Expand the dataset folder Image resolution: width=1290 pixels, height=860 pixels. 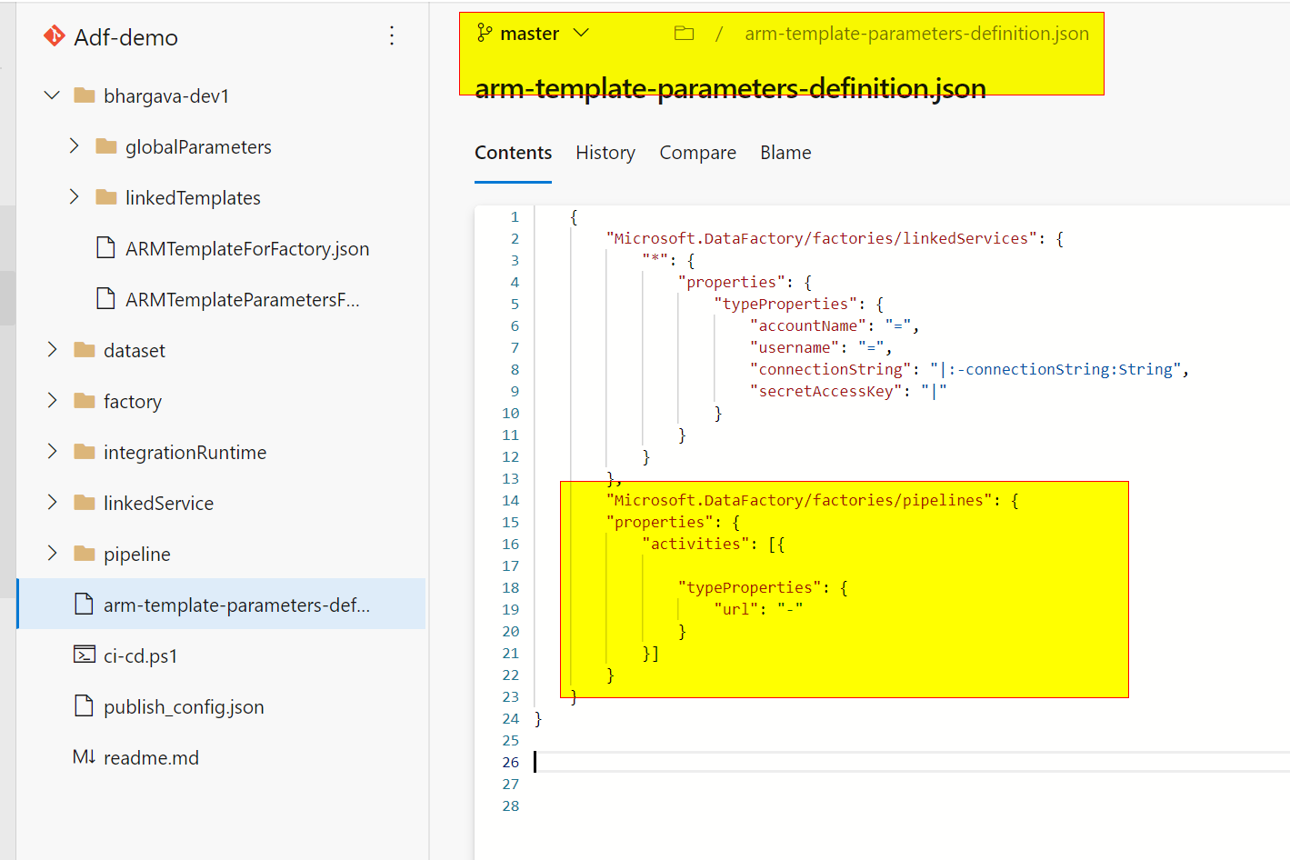(53, 349)
